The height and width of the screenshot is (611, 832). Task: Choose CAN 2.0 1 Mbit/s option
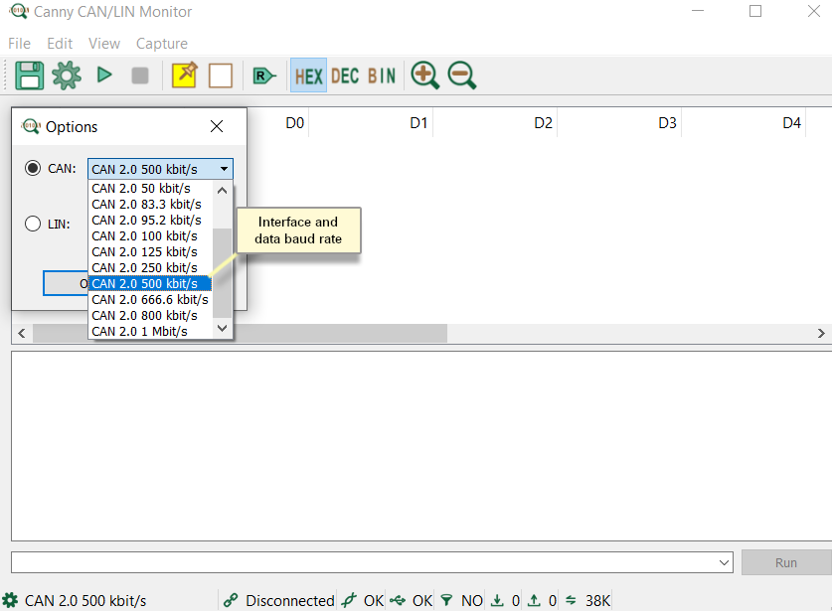151,332
